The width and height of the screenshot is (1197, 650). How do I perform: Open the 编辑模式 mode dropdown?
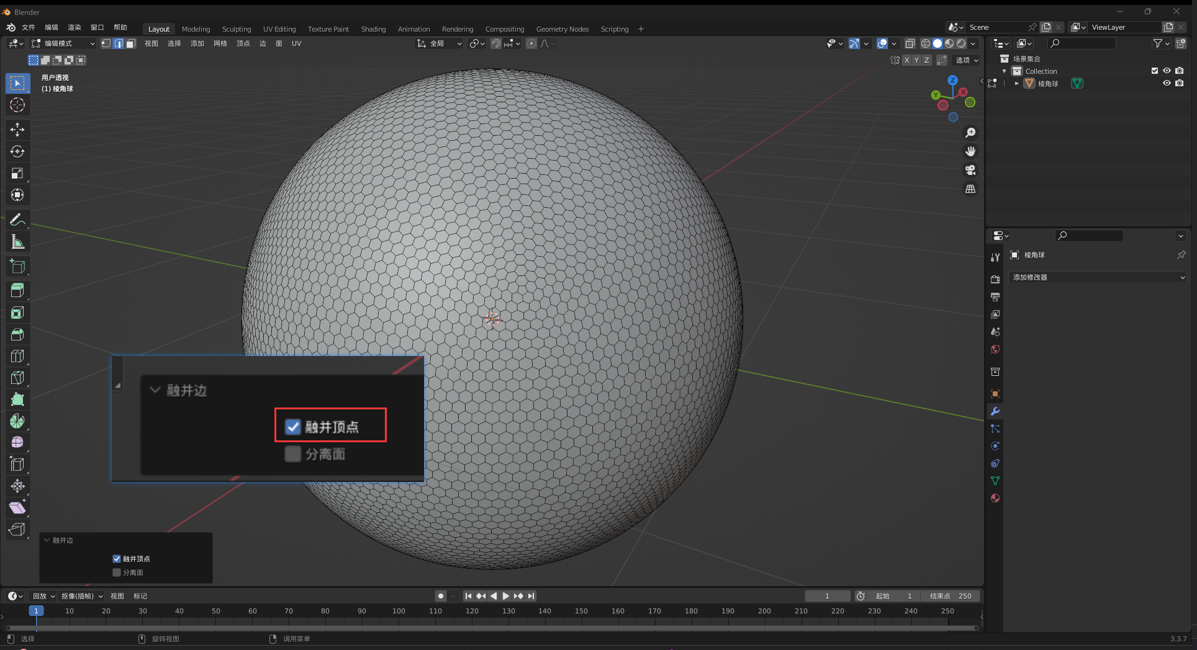pos(63,43)
